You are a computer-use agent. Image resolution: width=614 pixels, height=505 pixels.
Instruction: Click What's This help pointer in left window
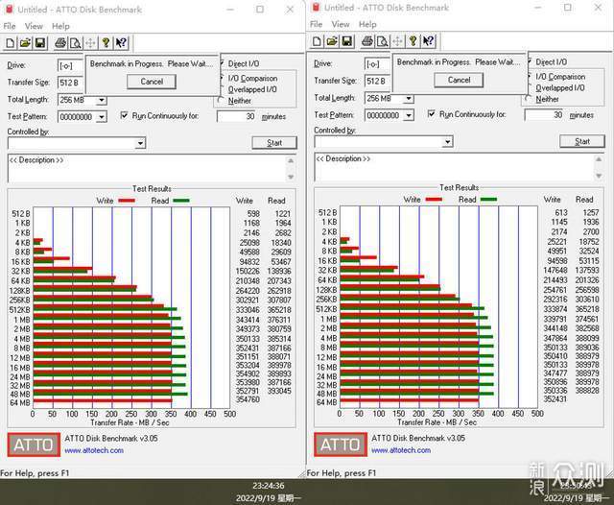point(122,42)
